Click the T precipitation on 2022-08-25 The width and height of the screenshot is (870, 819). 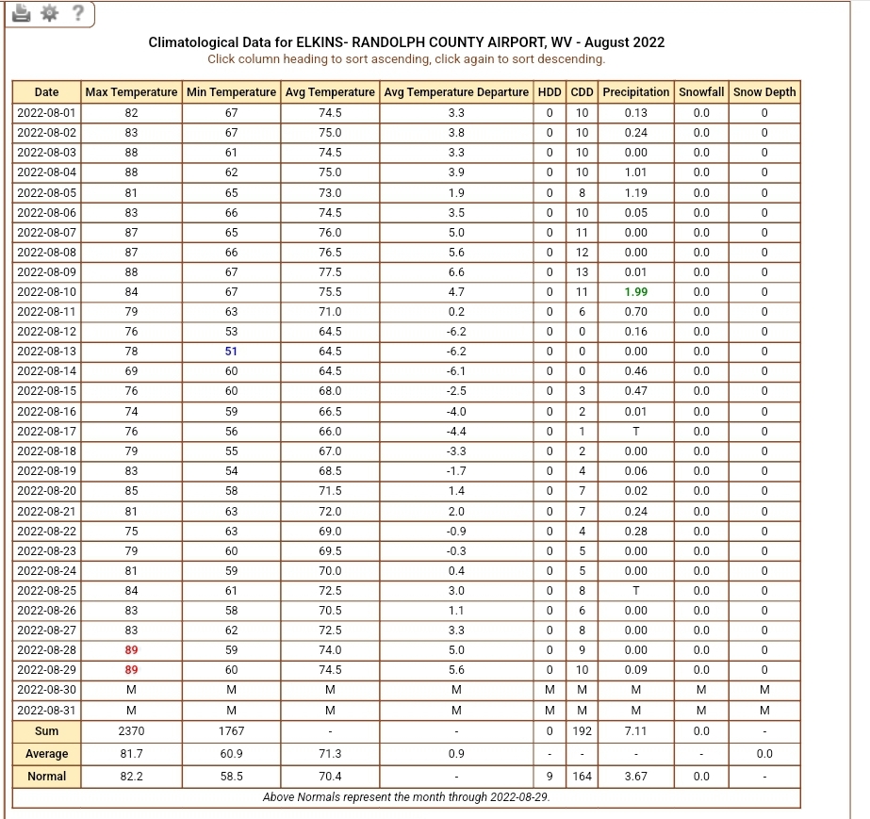pyautogui.click(x=636, y=590)
